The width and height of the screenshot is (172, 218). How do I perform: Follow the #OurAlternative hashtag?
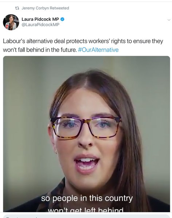coord(98,50)
